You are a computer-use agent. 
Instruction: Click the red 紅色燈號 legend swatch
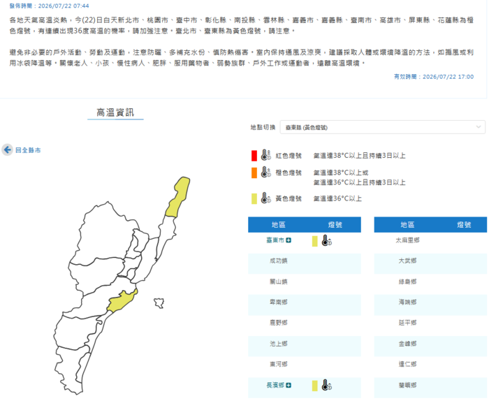254,156
